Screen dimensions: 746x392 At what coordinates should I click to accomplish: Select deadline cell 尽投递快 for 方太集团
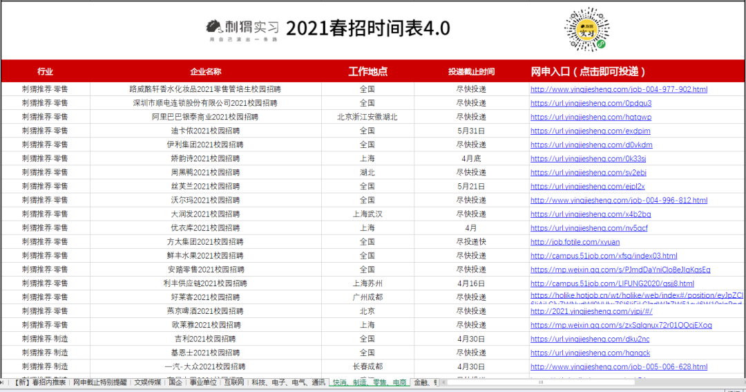(471, 241)
